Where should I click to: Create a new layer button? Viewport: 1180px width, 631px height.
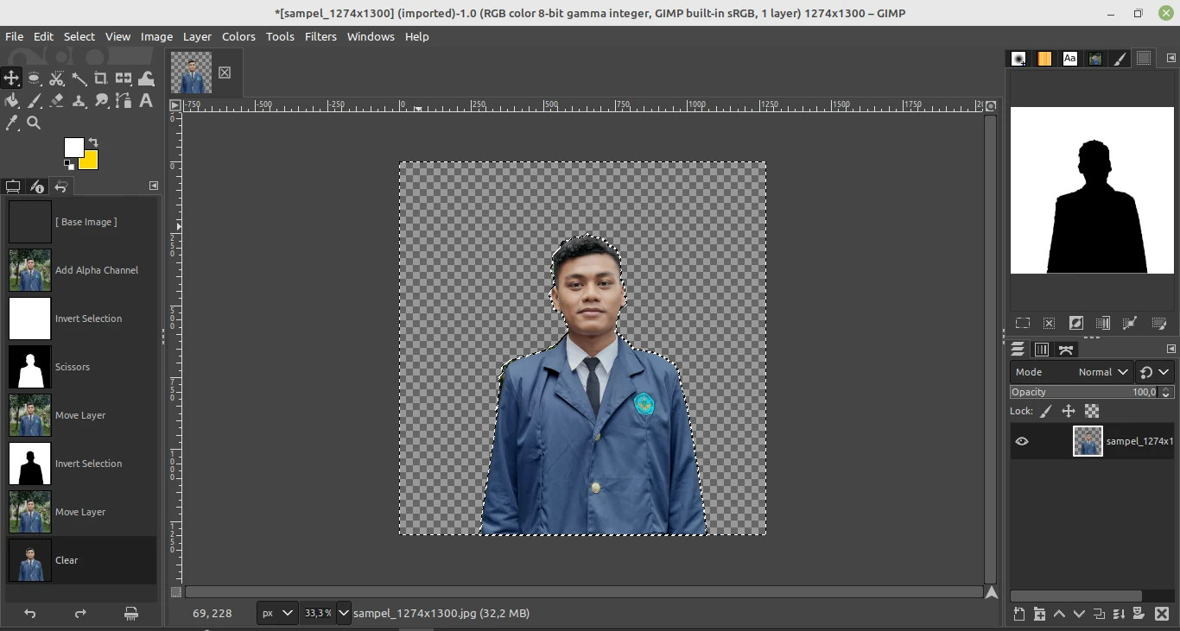(x=1019, y=614)
